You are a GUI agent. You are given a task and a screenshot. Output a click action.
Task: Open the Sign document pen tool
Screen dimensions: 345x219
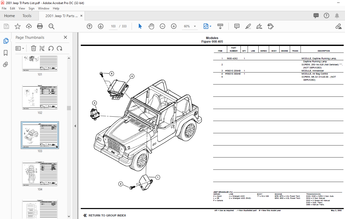click(259, 26)
